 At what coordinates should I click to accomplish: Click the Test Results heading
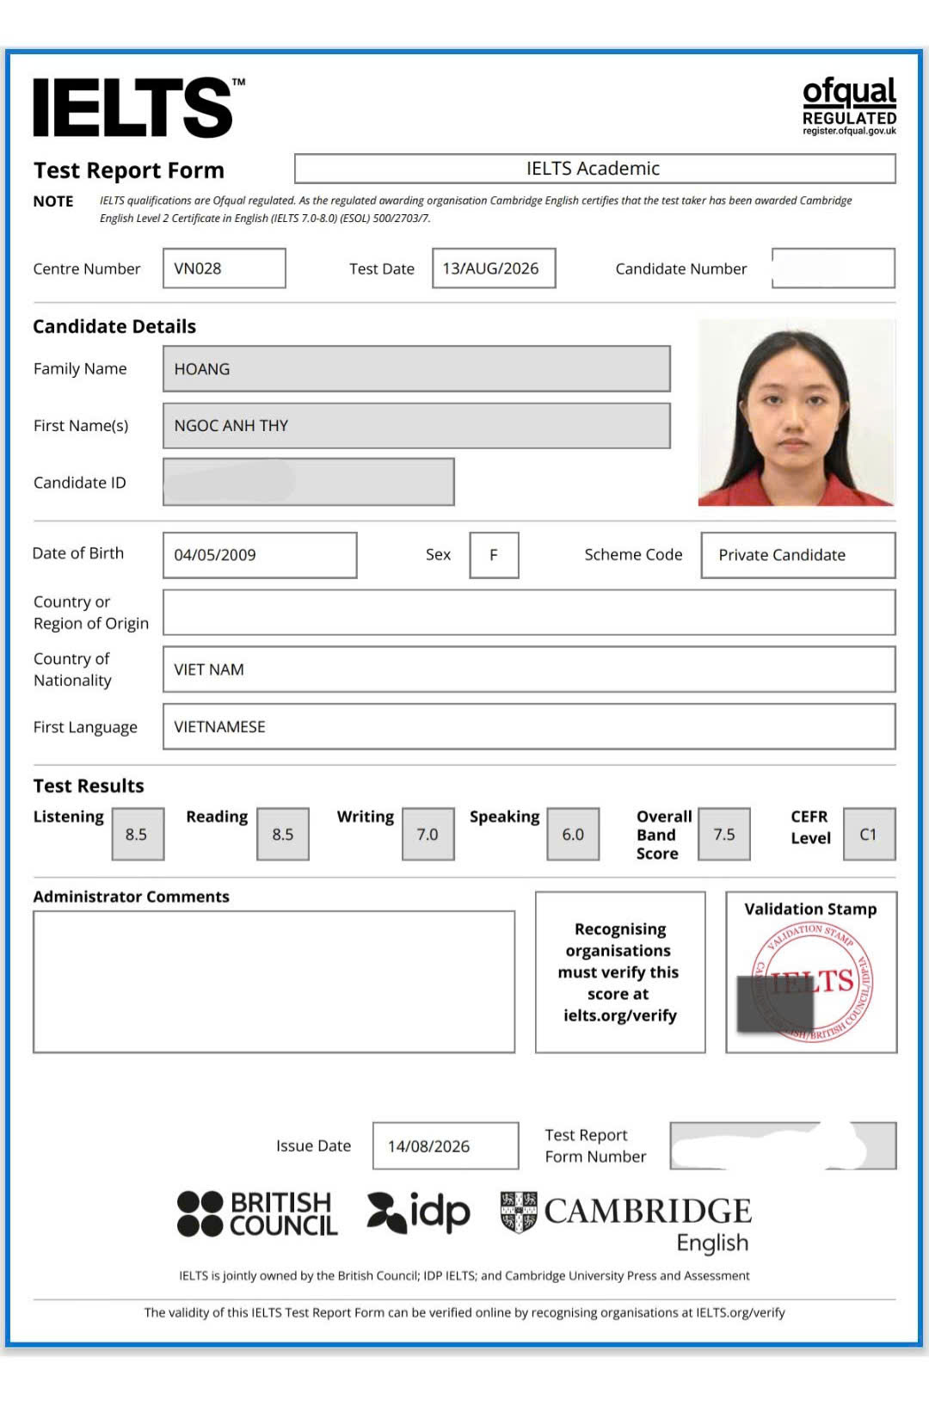click(x=89, y=786)
